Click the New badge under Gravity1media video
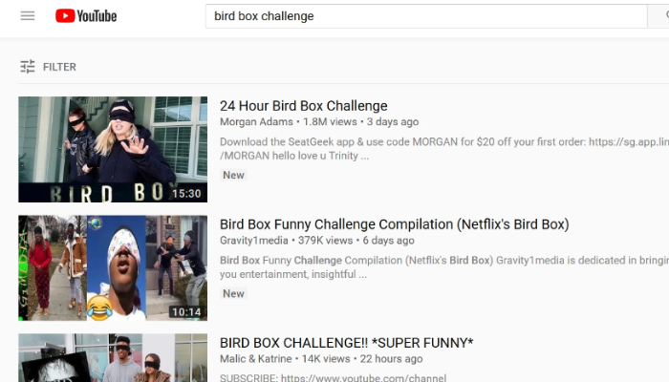Image resolution: width=669 pixels, height=382 pixels. (233, 294)
